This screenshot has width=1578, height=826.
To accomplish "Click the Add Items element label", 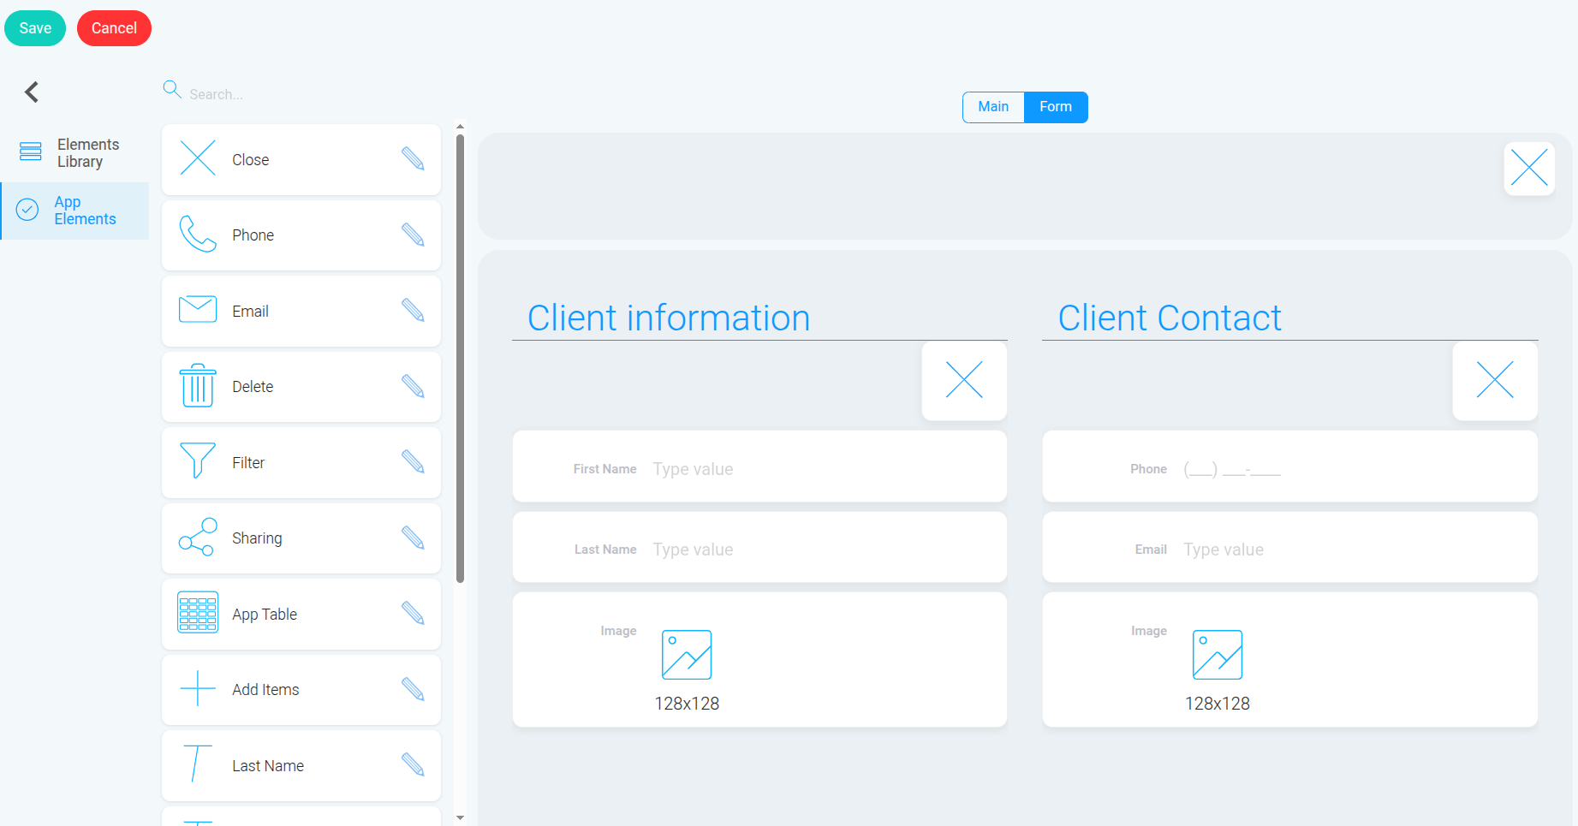I will coord(265,690).
